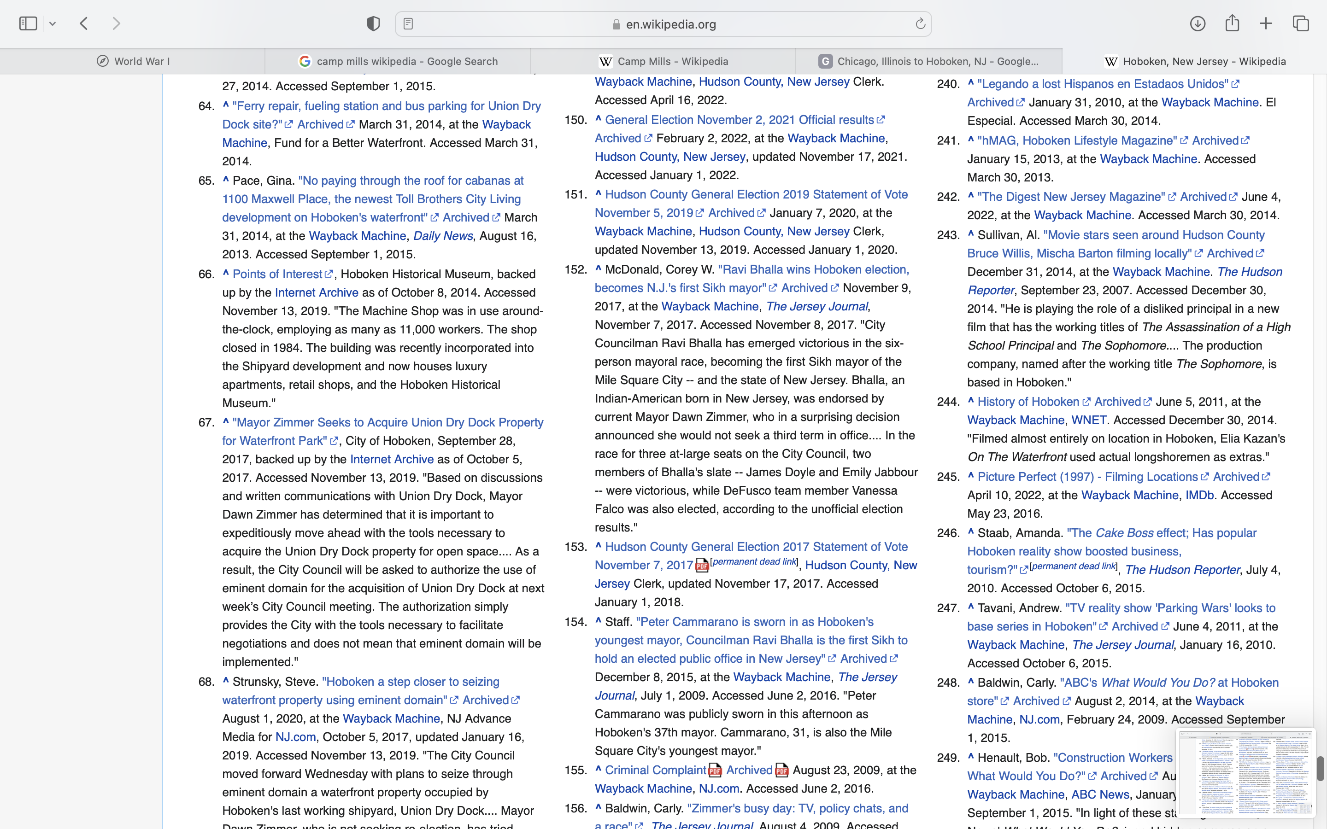Jump back via caret of reference 244
Screen dimensions: 1327x829
tap(970, 401)
